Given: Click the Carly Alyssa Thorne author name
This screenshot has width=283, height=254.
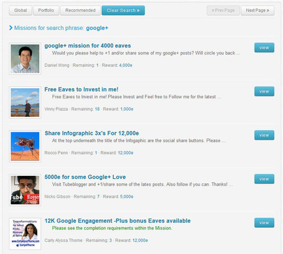Looking at the screenshot, I should 63,240.
